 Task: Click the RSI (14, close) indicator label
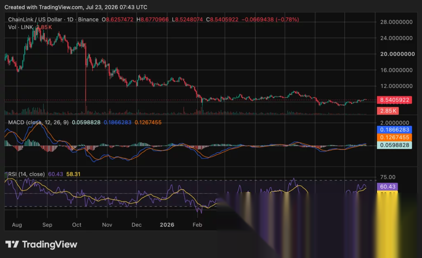click(x=26, y=174)
